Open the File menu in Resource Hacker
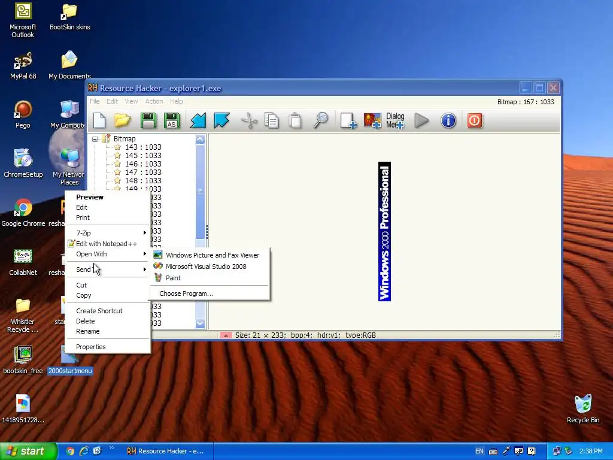This screenshot has width=613, height=460. coord(95,101)
